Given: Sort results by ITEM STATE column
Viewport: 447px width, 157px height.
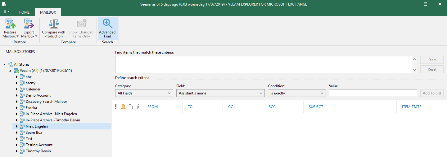Looking at the screenshot, I should [x=411, y=107].
